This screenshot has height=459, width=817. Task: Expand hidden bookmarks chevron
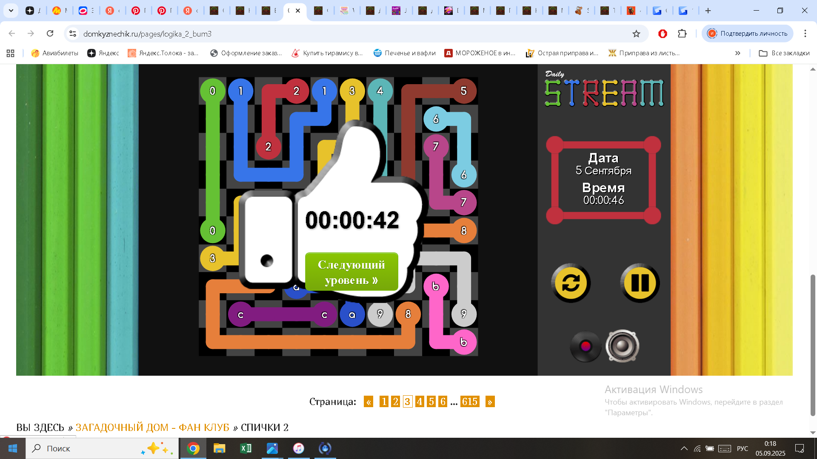click(x=738, y=53)
